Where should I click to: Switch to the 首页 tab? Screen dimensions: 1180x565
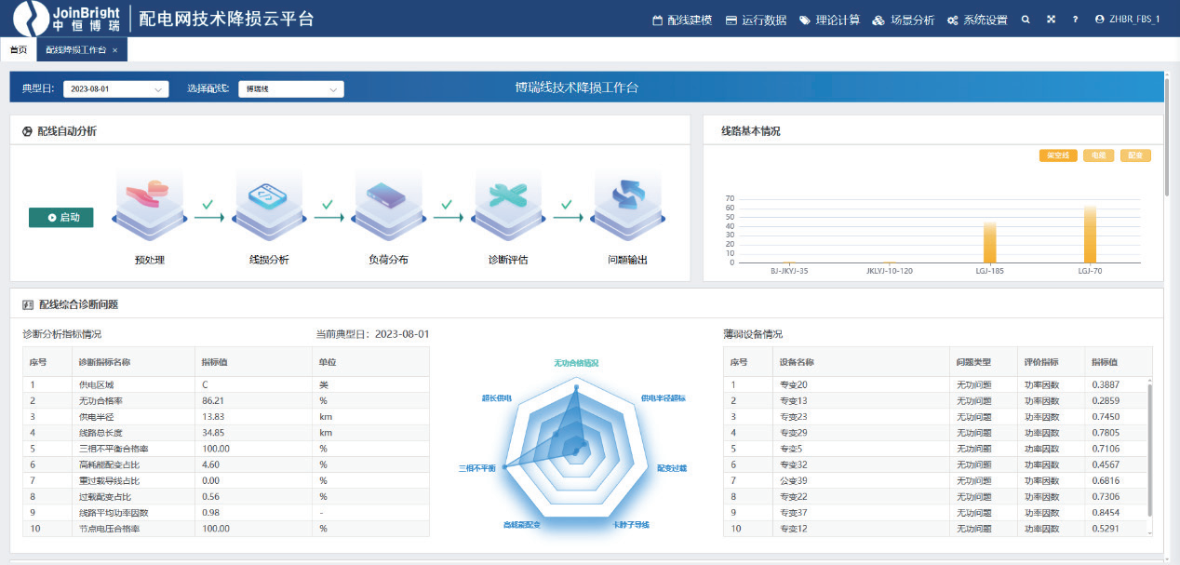click(19, 50)
